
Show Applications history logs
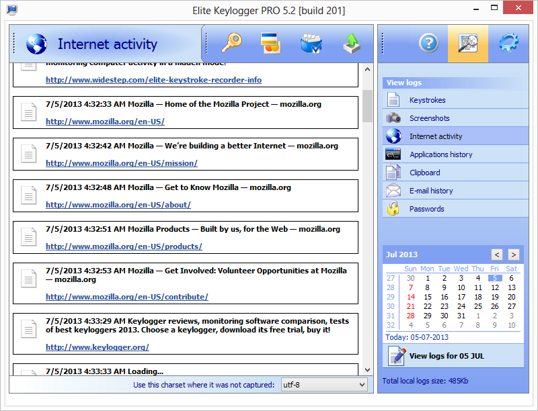point(440,154)
